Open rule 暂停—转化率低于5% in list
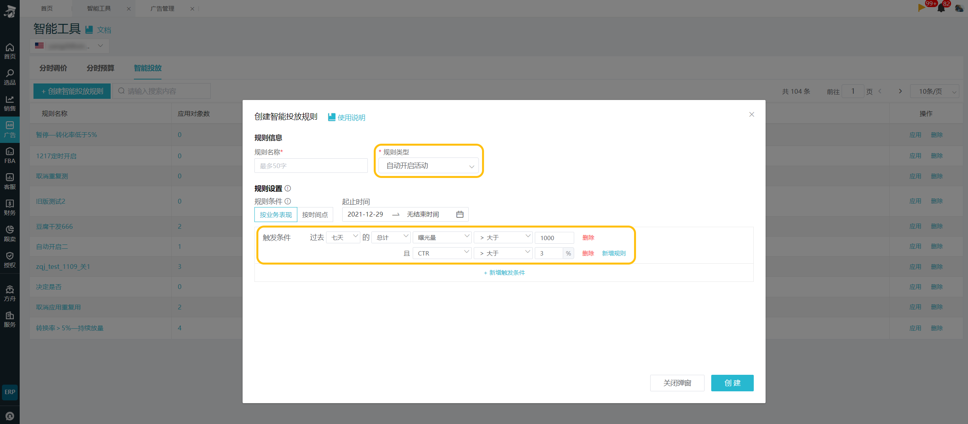968x424 pixels. (x=66, y=135)
